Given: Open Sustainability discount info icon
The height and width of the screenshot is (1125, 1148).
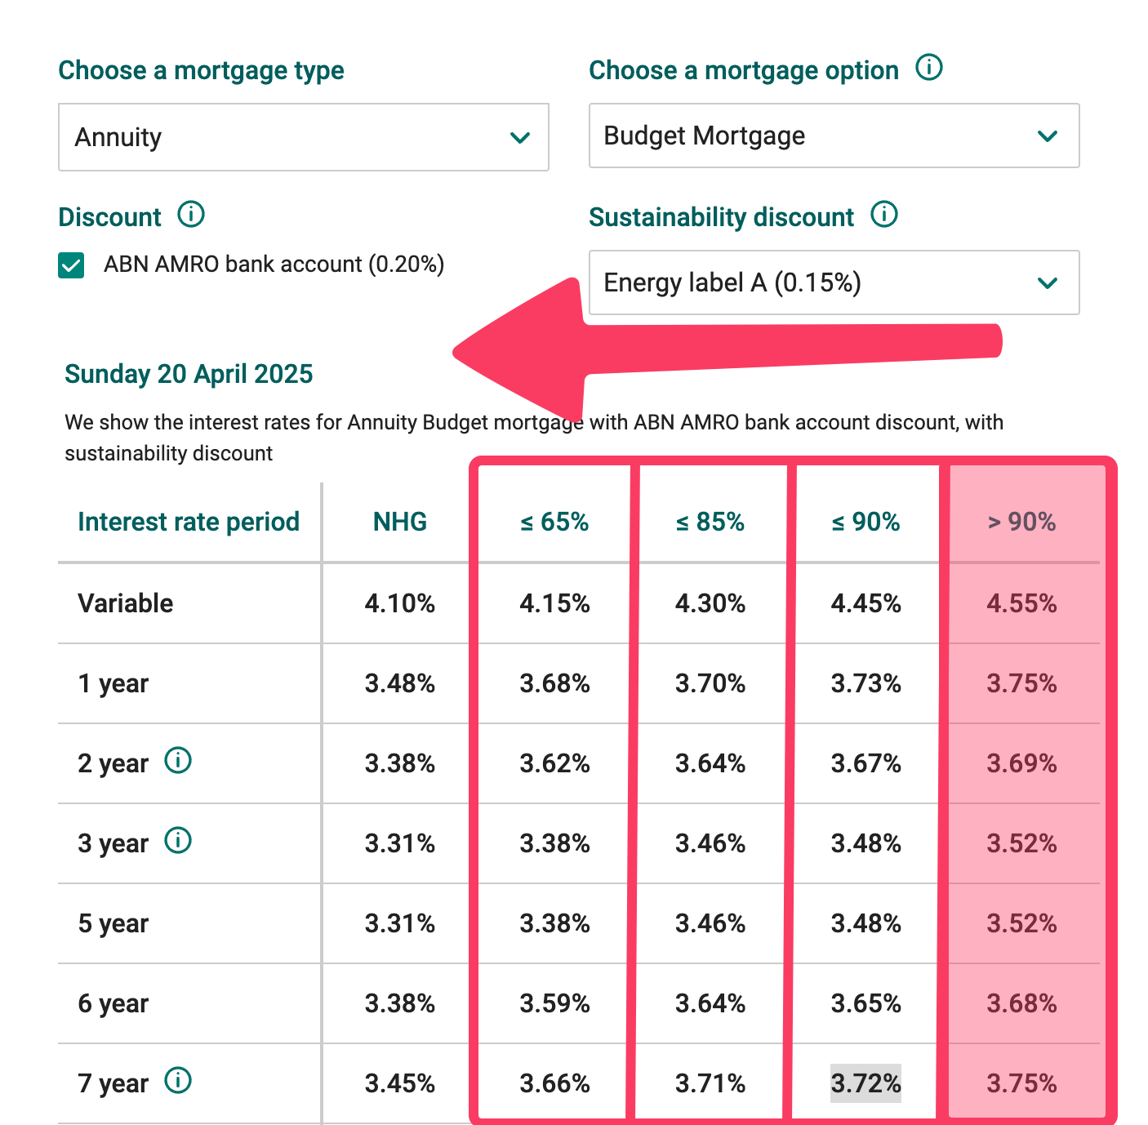Looking at the screenshot, I should click(884, 216).
